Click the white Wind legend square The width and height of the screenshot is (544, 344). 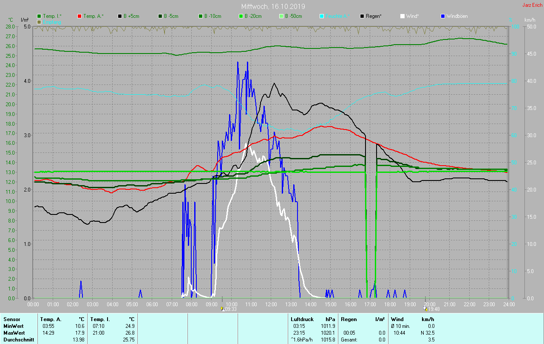402,16
